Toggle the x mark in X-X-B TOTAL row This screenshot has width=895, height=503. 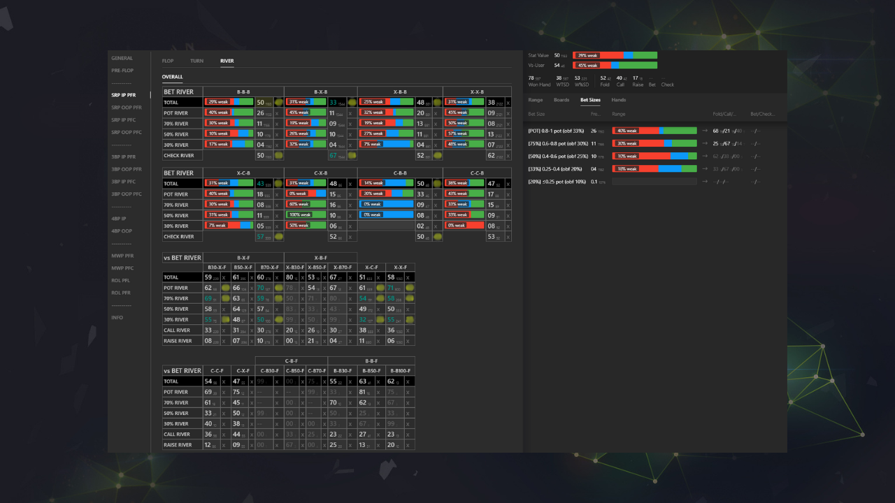tap(508, 102)
